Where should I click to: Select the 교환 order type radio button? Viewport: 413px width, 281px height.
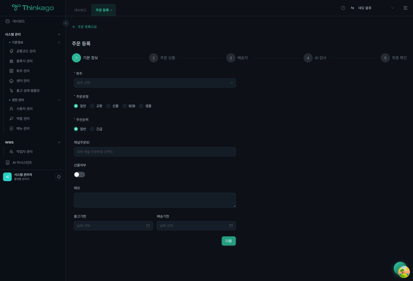tap(92, 106)
